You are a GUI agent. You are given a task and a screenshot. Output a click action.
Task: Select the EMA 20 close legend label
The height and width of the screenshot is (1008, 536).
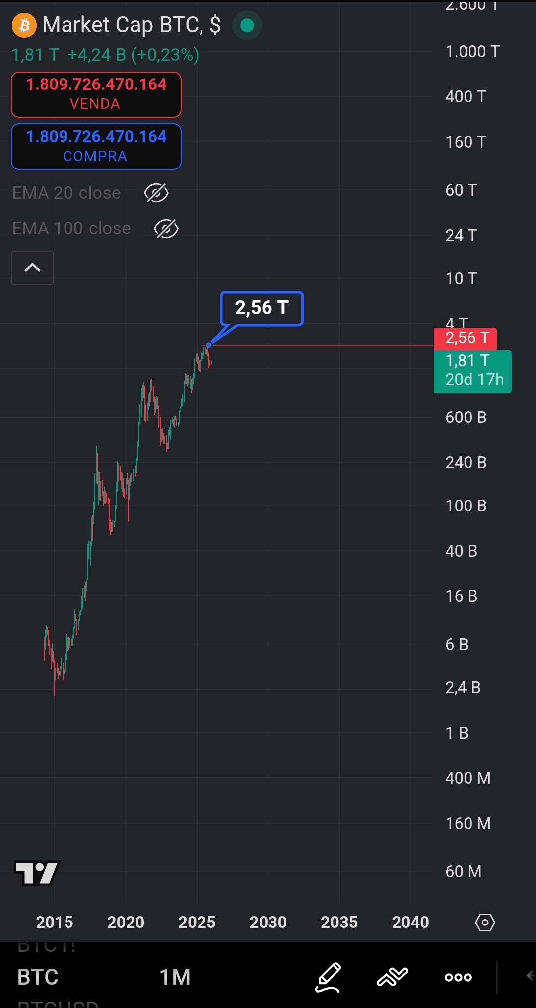[x=67, y=193]
